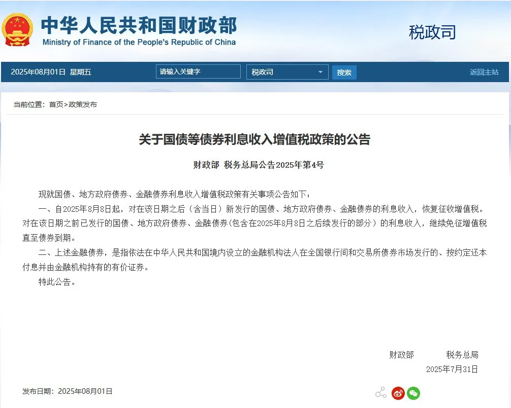The width and height of the screenshot is (511, 408).
Task: Click the 搜索 search button
Action: (x=344, y=72)
